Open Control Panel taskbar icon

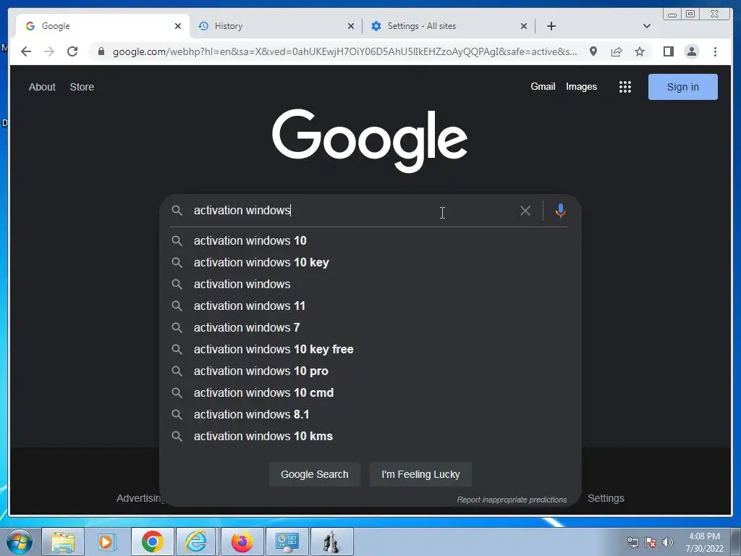(287, 542)
